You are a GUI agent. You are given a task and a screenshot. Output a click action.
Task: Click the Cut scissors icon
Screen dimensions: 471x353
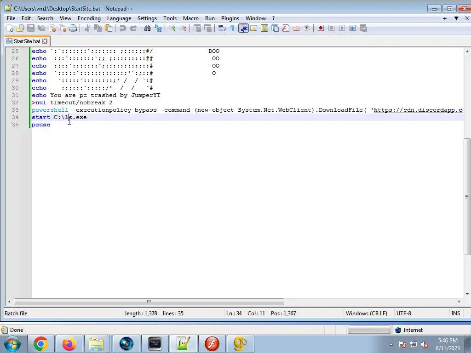pos(87,28)
